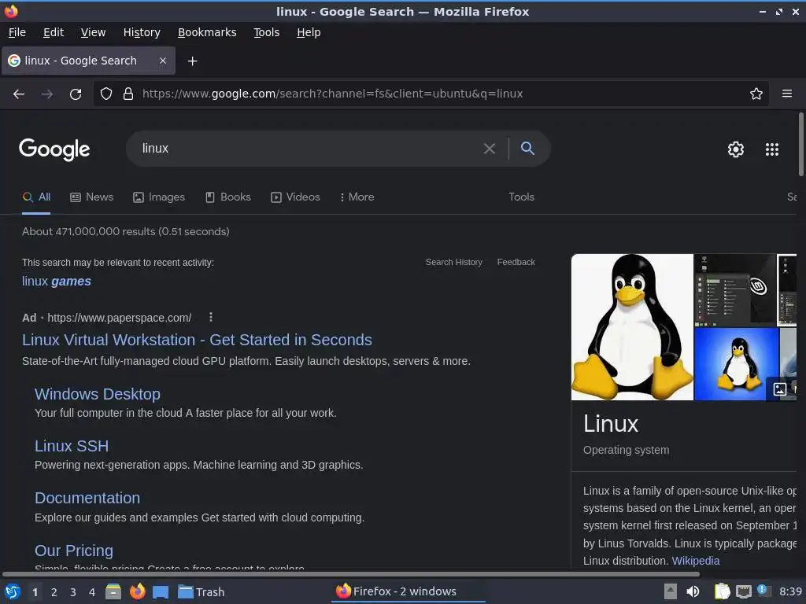Expand the More search filters menu
Screen dimensions: 806x604
(357, 197)
